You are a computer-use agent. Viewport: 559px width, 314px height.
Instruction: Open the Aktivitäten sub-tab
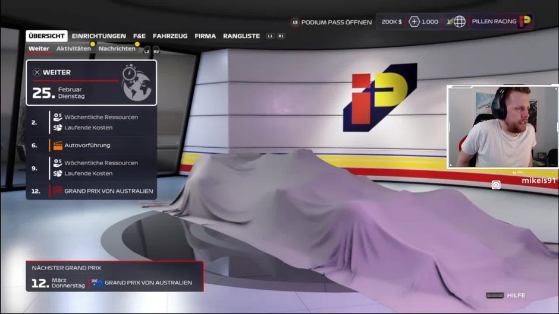tap(74, 49)
